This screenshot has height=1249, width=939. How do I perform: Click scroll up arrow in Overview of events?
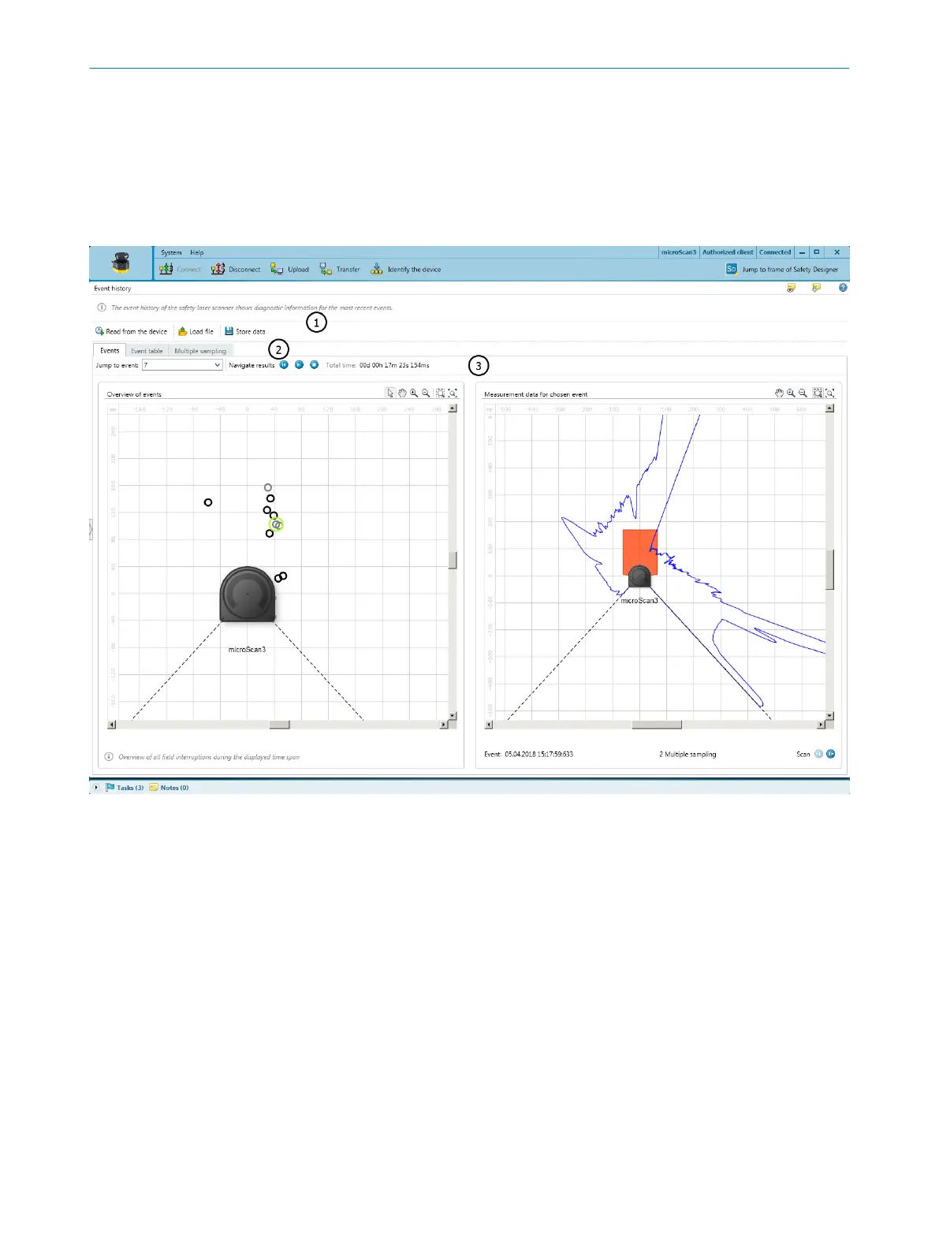(x=453, y=408)
